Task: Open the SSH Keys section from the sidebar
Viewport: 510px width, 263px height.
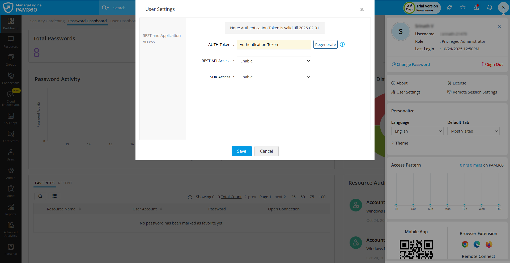Action: pyautogui.click(x=11, y=118)
